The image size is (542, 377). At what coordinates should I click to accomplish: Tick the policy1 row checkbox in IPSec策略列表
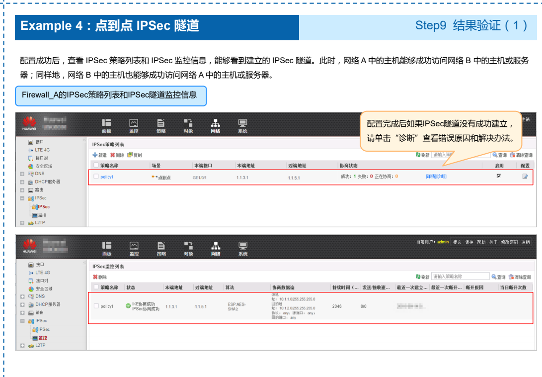tap(96, 176)
